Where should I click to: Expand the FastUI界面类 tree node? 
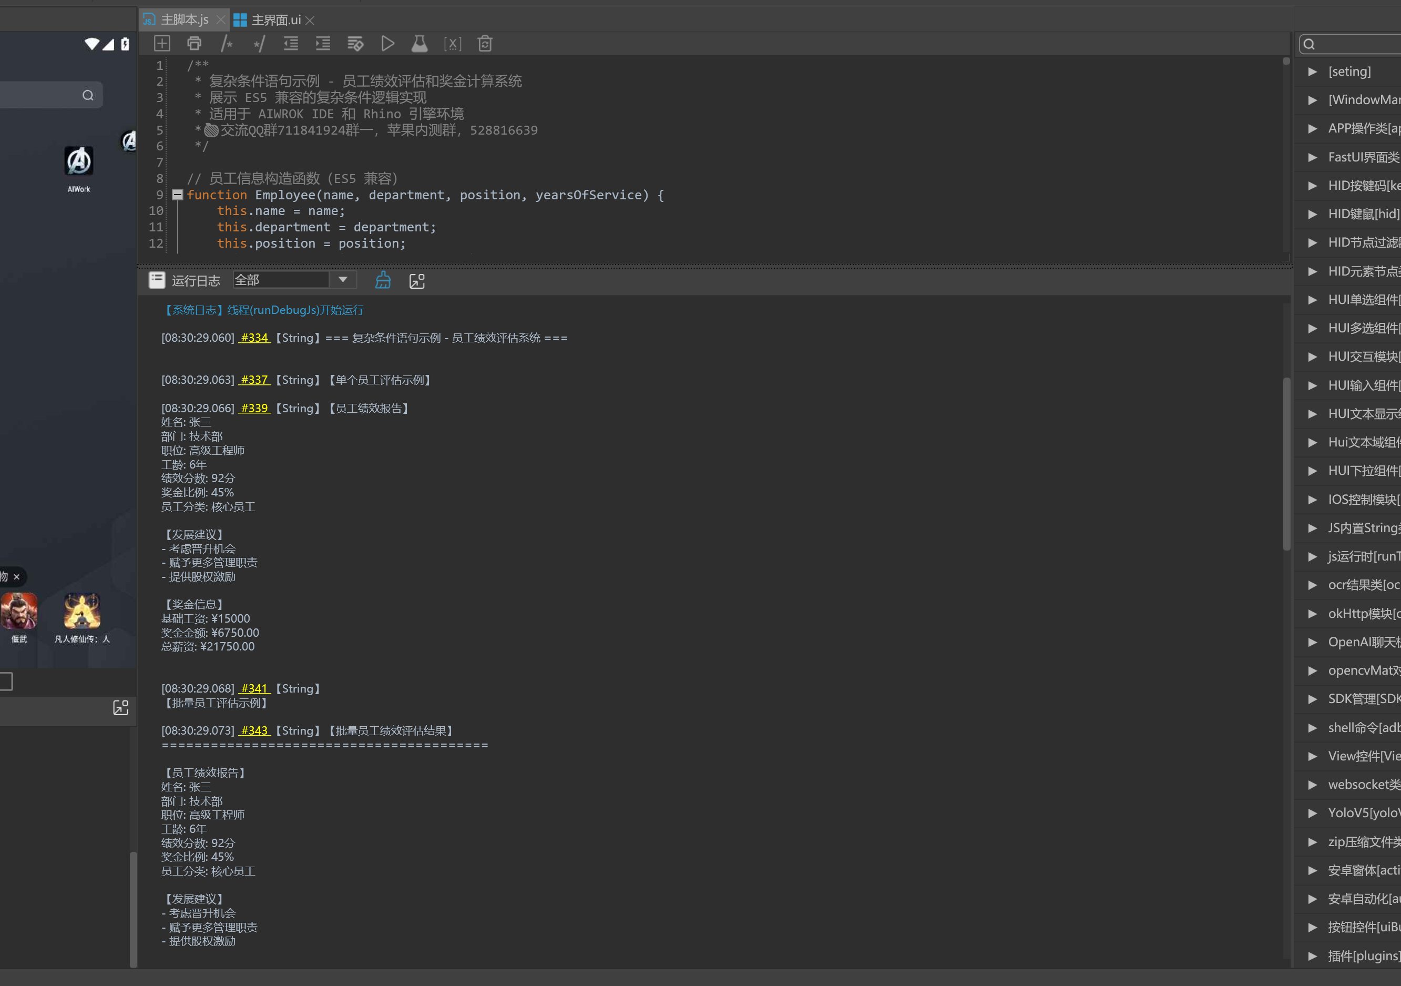1312,158
